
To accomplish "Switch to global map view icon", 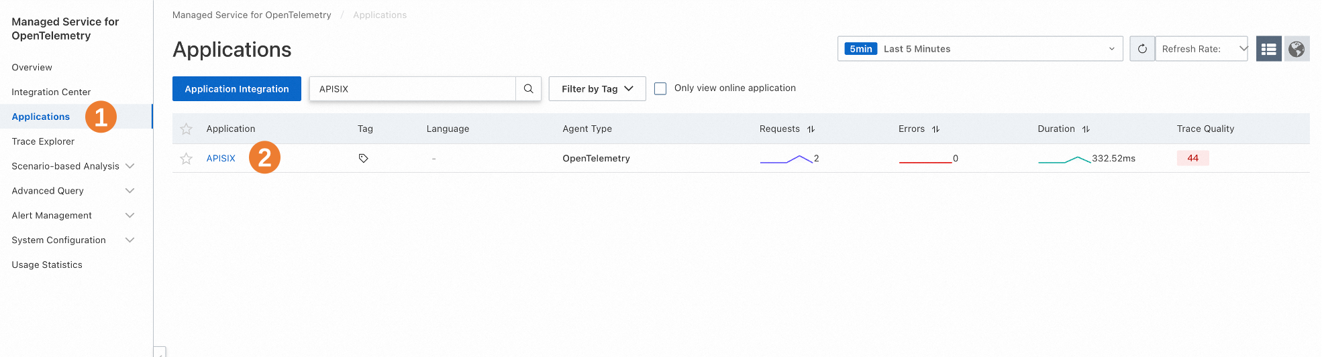I will click(x=1296, y=49).
